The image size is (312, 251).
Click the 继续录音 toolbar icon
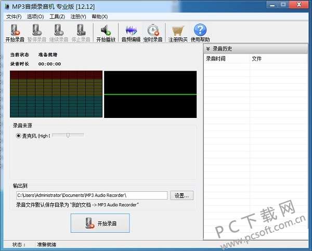59,30
